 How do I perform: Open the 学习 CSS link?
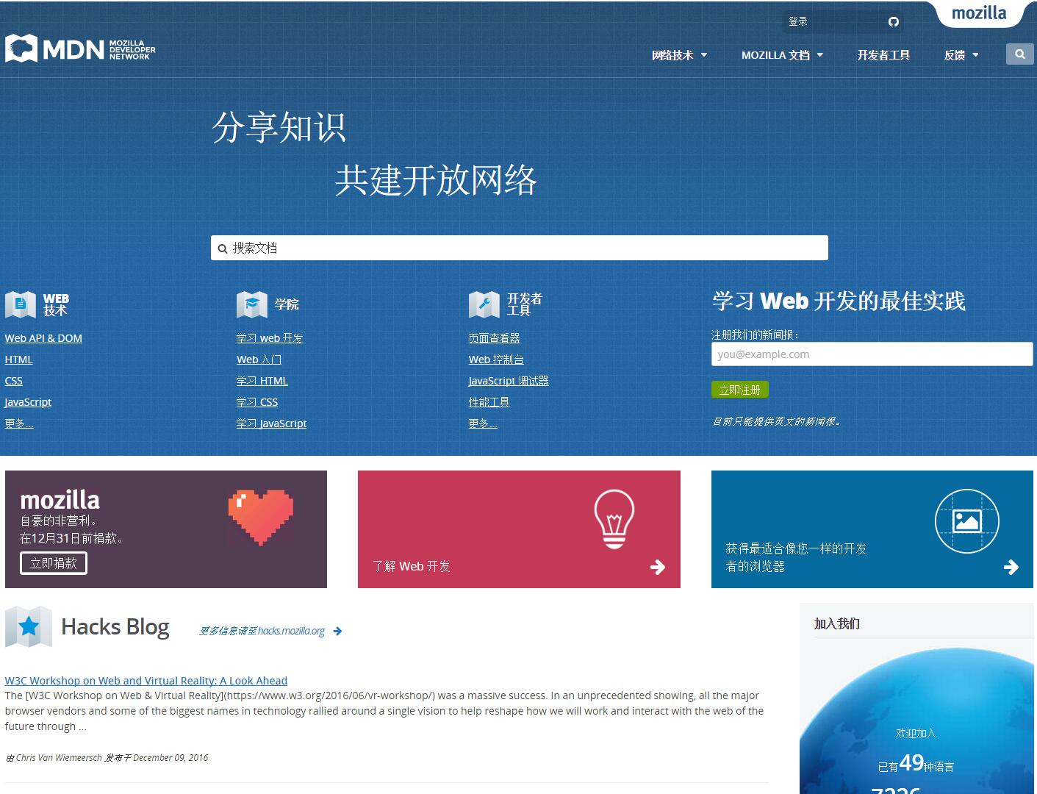tap(257, 402)
